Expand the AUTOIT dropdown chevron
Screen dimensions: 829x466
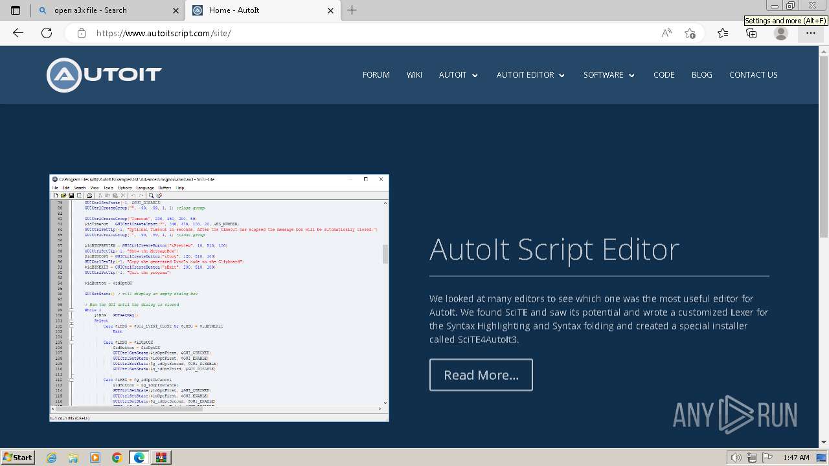[475, 76]
